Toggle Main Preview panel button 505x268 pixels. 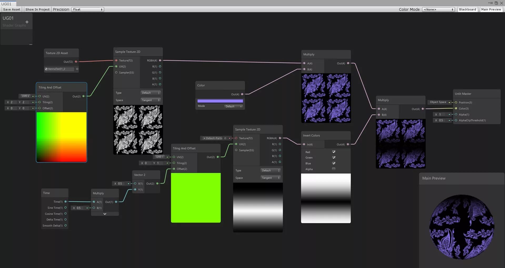pyautogui.click(x=491, y=9)
